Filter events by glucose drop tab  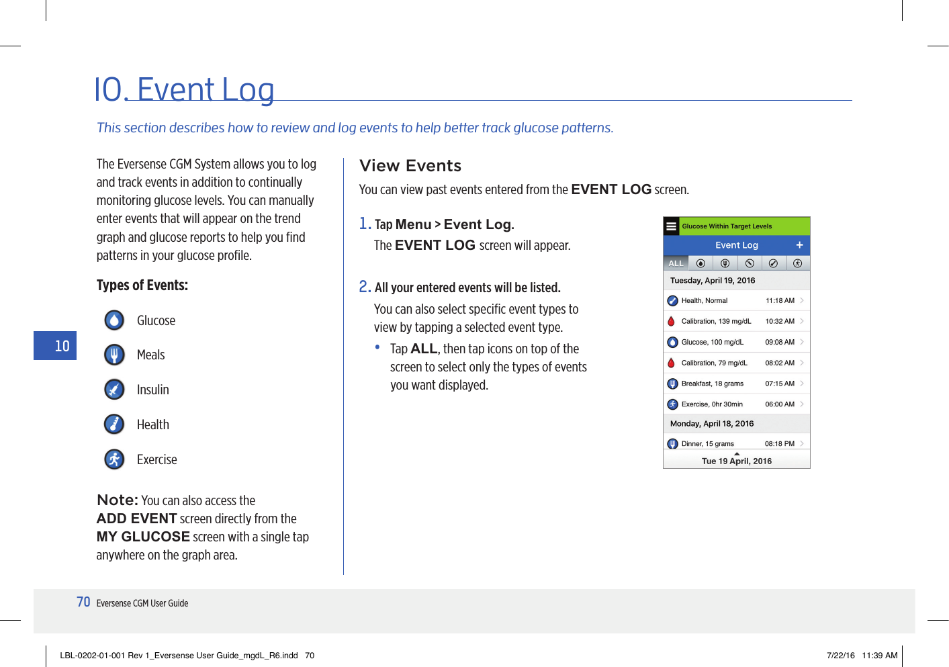click(701, 263)
